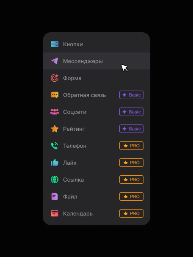The image size is (193, 257).
Task: Select the Кнопки menu item text
Action: [73, 44]
